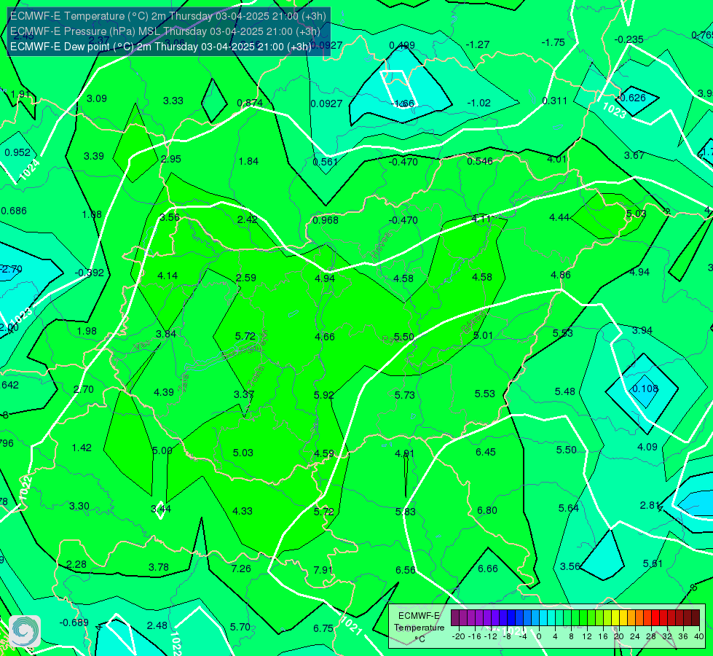
Task: Click the legend tick label 12
Action: (587, 636)
